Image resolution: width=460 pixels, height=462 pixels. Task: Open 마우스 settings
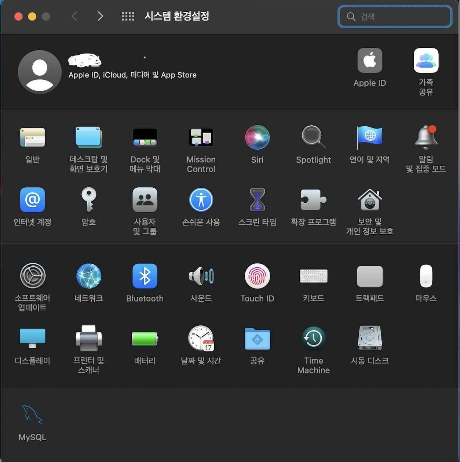pyautogui.click(x=426, y=276)
